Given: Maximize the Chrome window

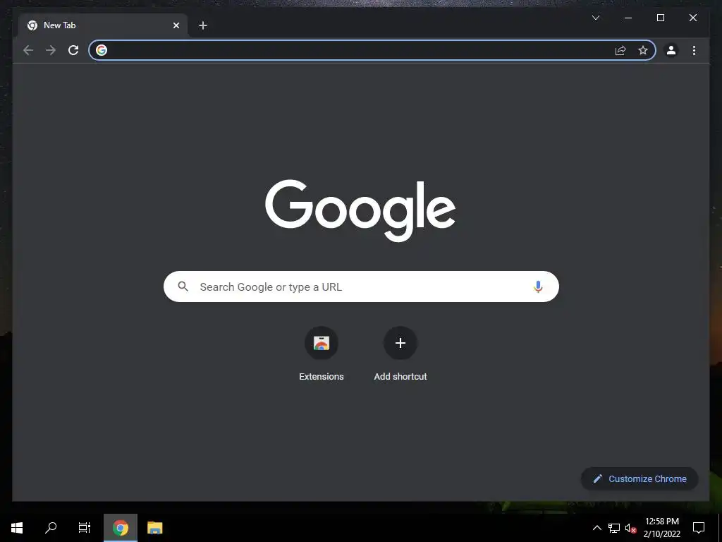Looking at the screenshot, I should (x=660, y=18).
